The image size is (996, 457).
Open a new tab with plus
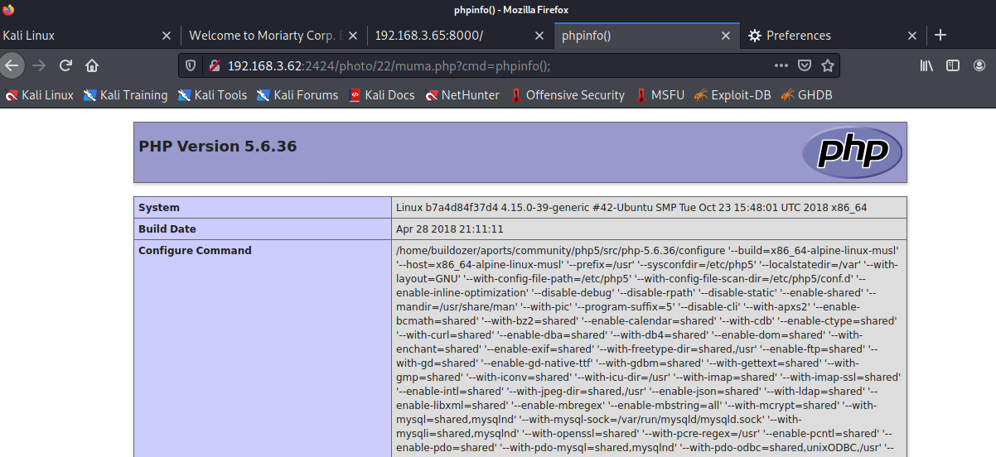click(940, 35)
